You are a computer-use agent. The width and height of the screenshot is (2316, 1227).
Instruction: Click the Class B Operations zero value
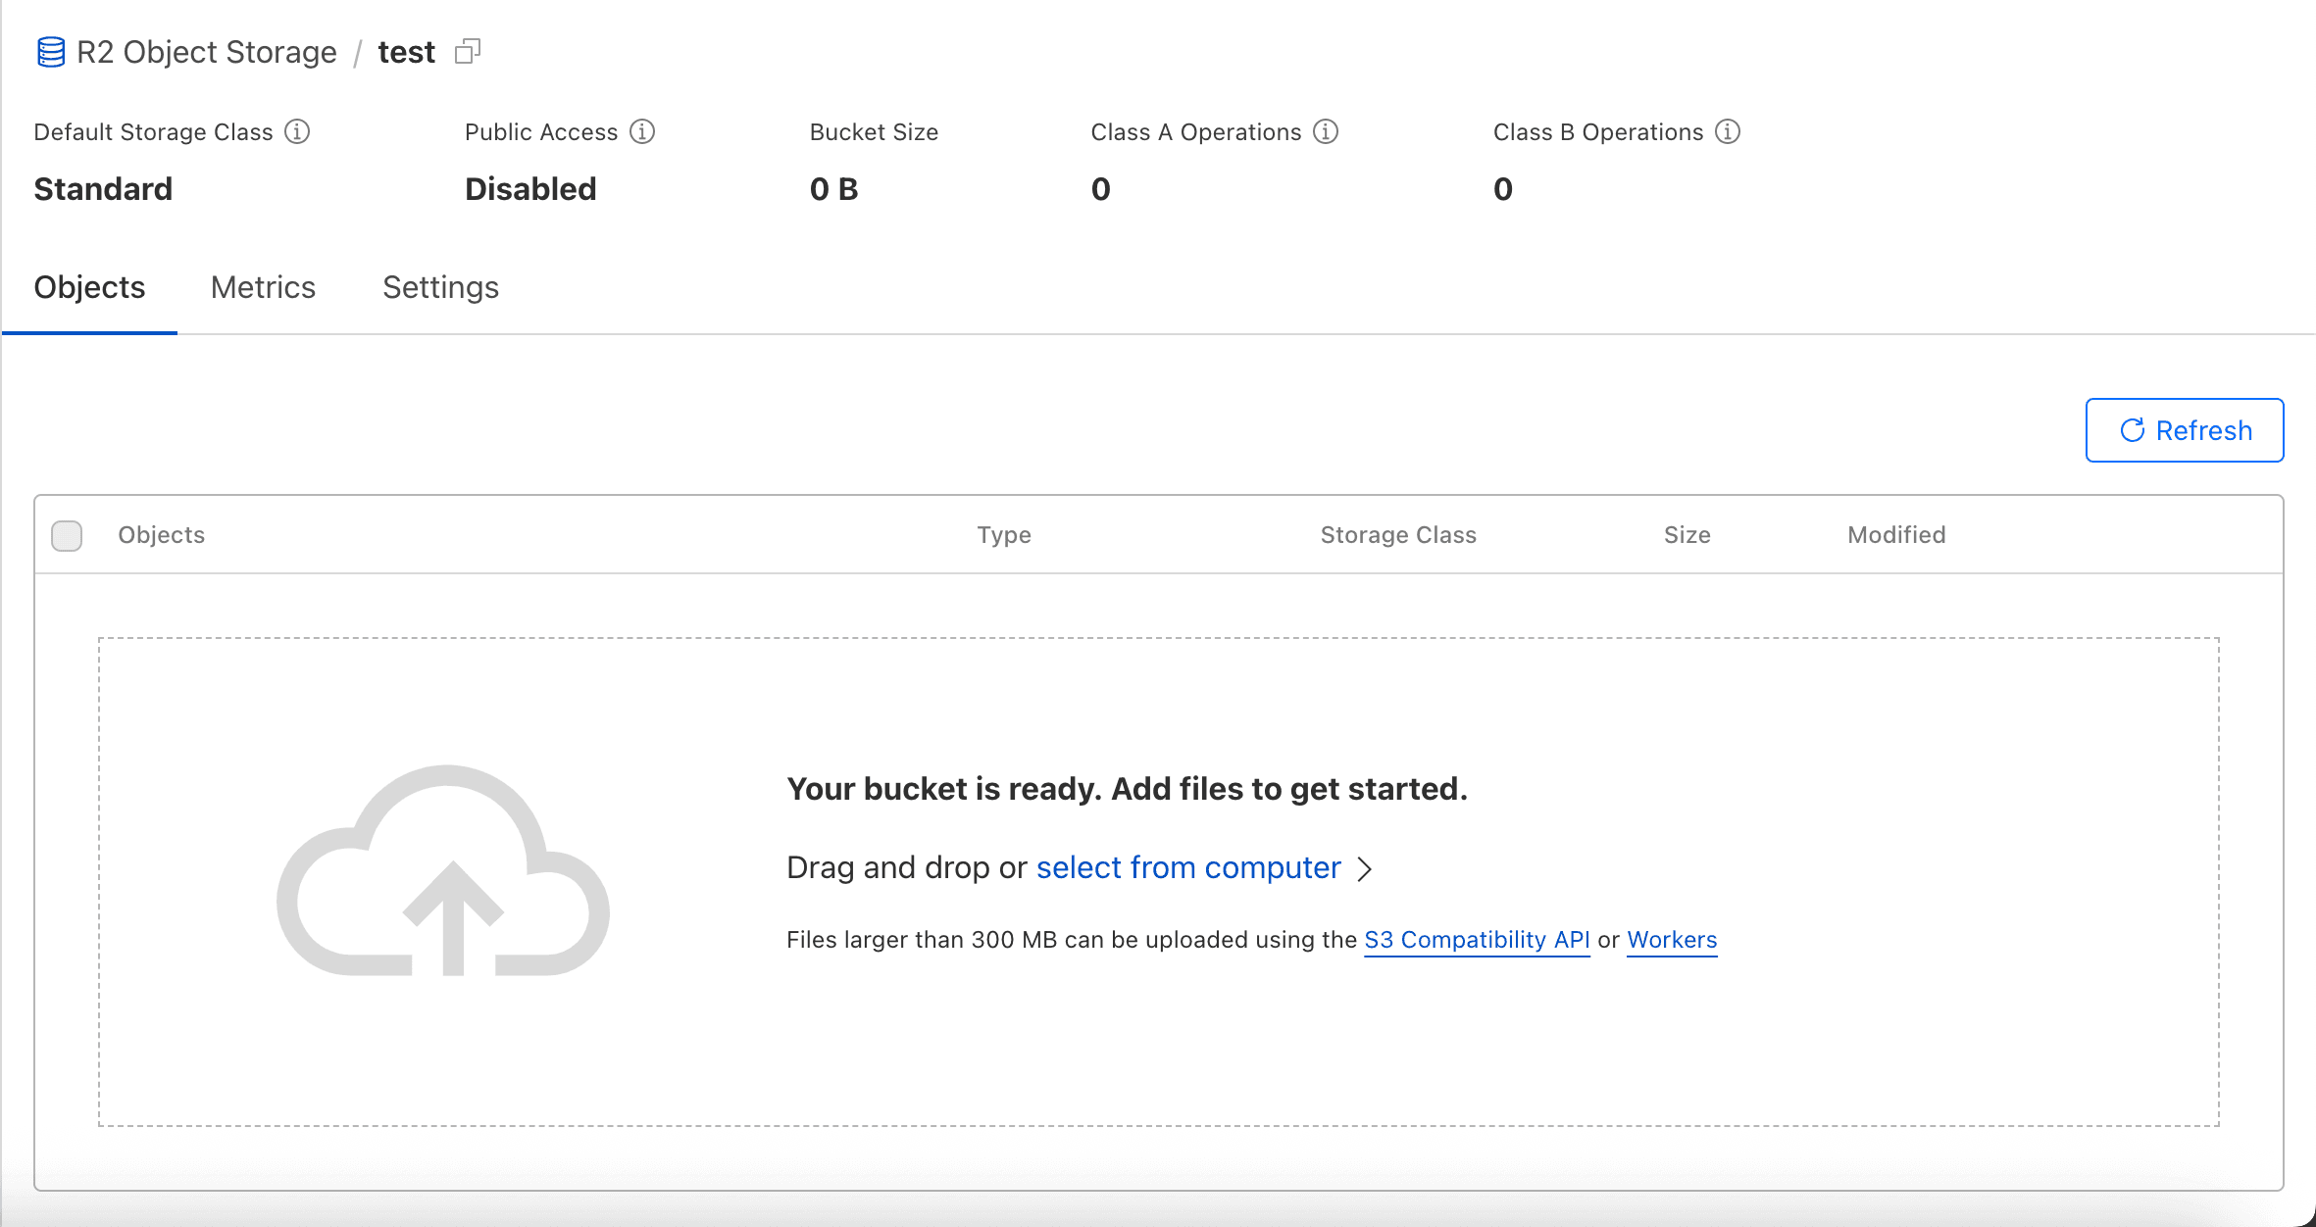pos(1503,189)
